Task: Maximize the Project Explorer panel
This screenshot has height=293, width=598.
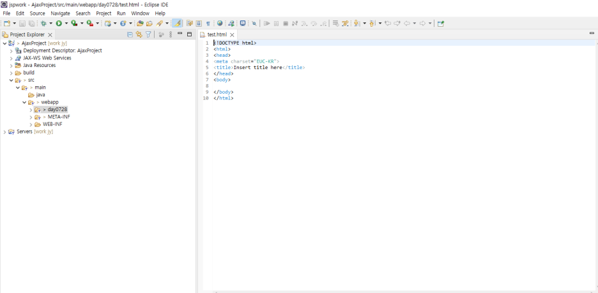Action: (x=189, y=34)
